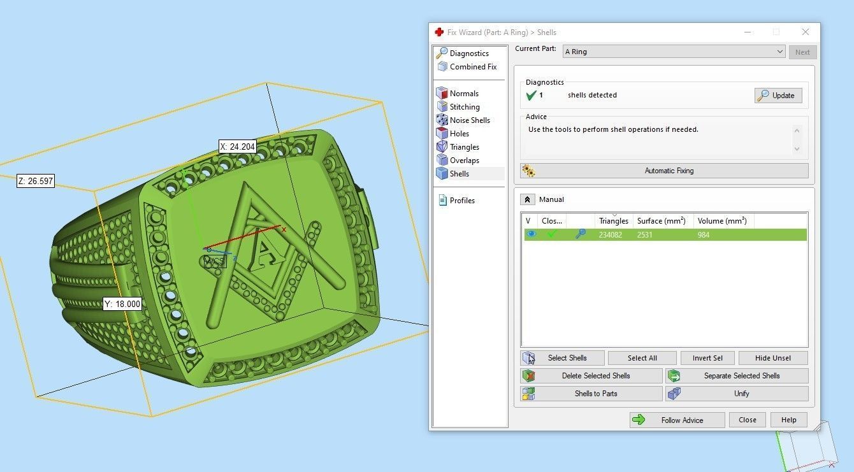
Task: Sort by Surface (mm²) column header
Action: [x=663, y=221]
